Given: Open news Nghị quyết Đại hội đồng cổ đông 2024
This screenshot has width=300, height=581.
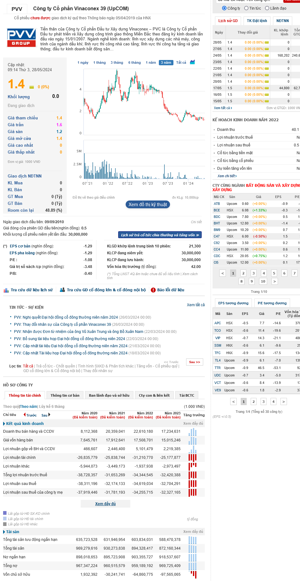Looking at the screenshot, I should point(66,317).
